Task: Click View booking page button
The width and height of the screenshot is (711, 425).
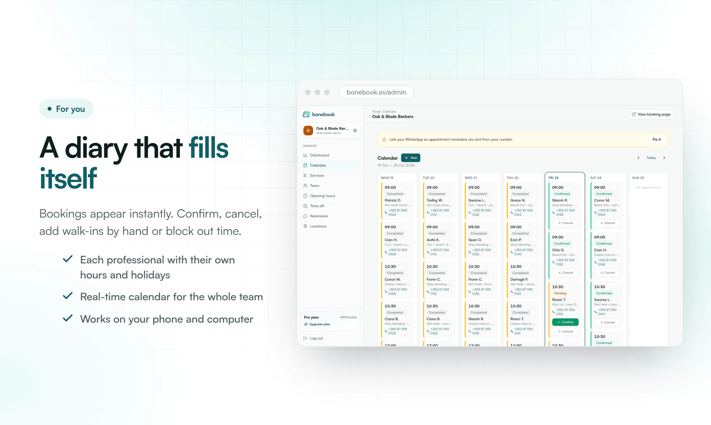Action: (651, 114)
